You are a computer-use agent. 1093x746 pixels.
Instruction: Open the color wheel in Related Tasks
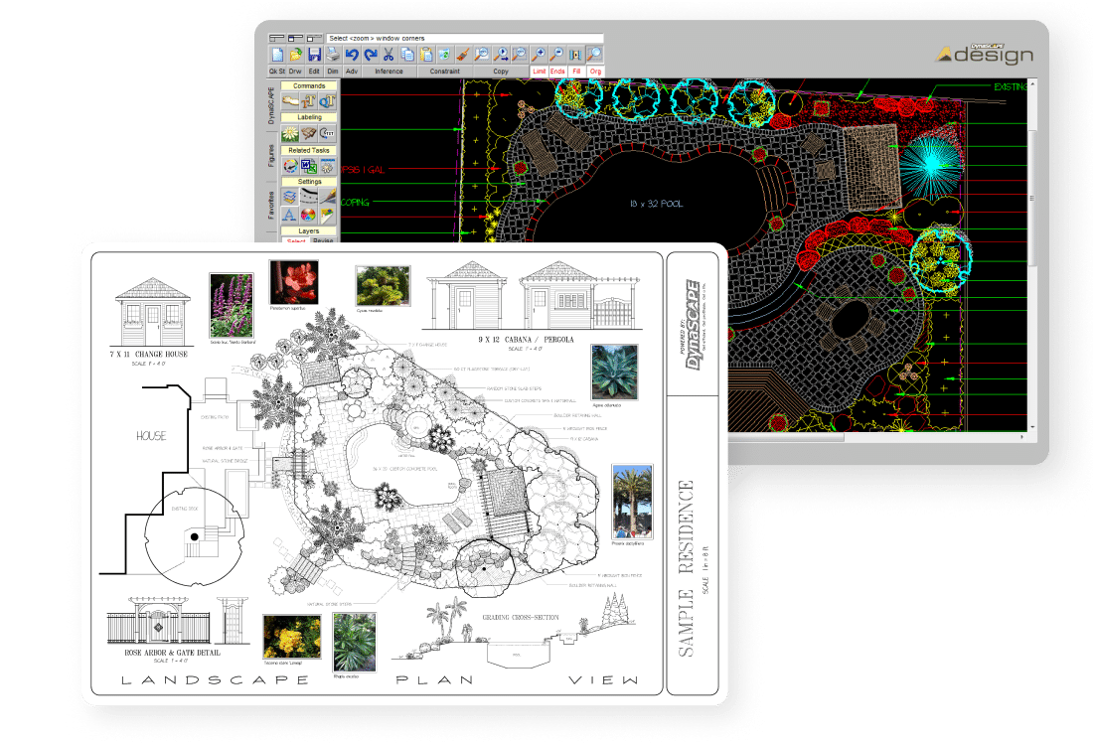pos(291,165)
